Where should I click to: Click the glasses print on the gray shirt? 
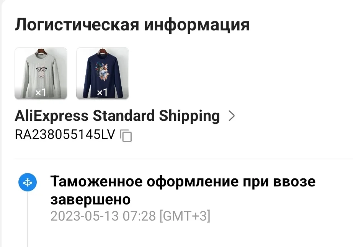click(41, 69)
